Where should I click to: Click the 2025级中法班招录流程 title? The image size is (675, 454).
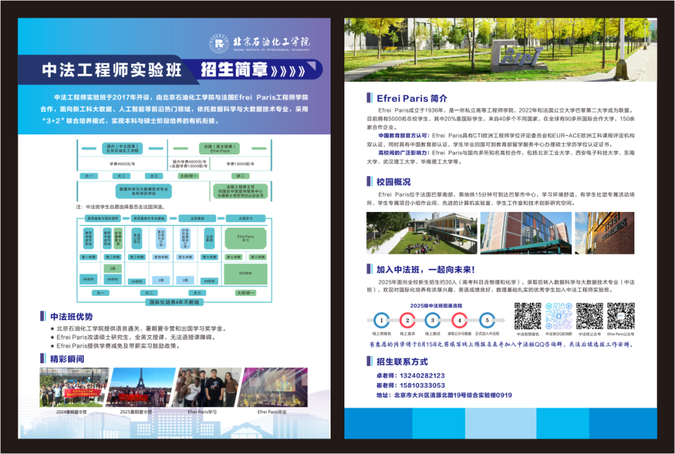tap(436, 305)
